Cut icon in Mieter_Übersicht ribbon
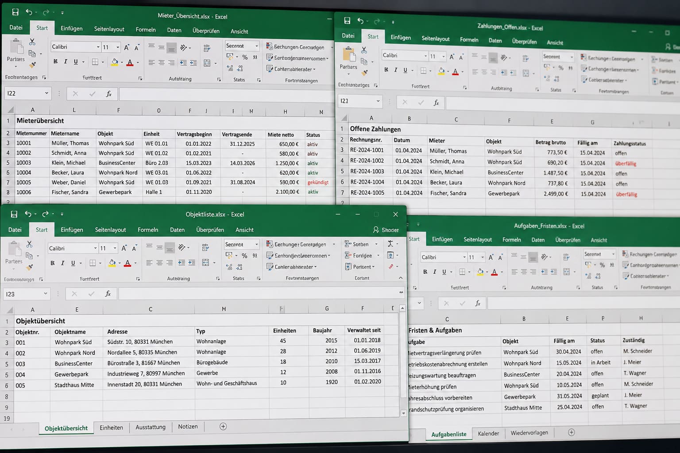The height and width of the screenshot is (453, 680). [x=32, y=42]
